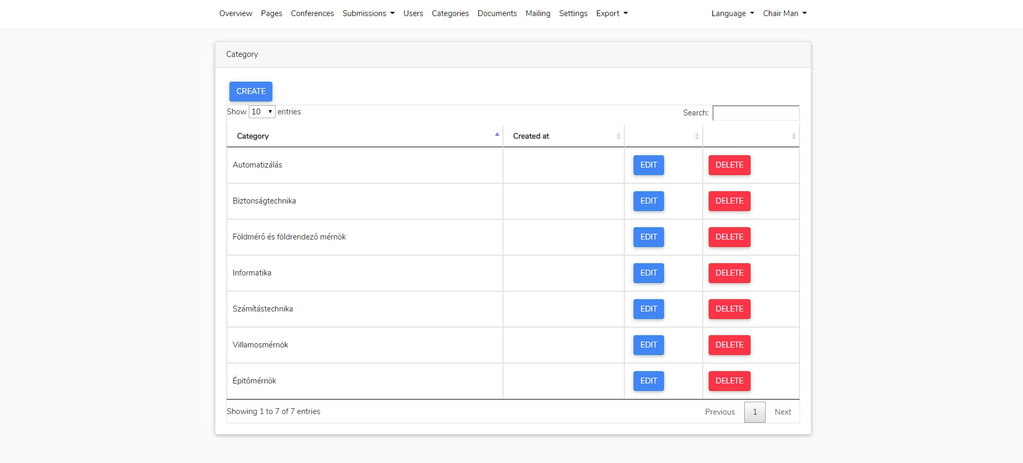The width and height of the screenshot is (1023, 463).
Task: Go to Documents page
Action: coord(497,13)
